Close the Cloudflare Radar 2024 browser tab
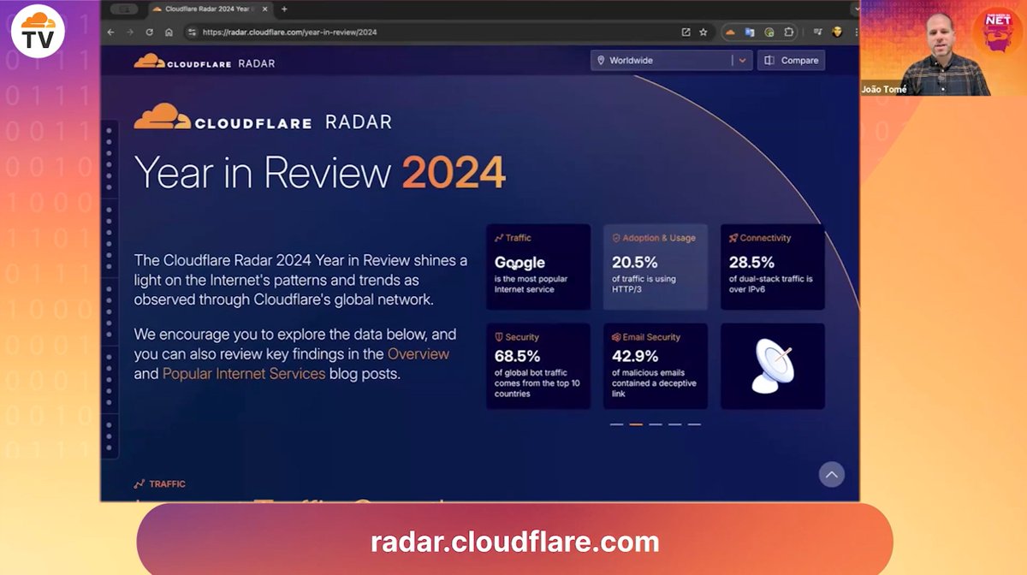 pos(263,9)
